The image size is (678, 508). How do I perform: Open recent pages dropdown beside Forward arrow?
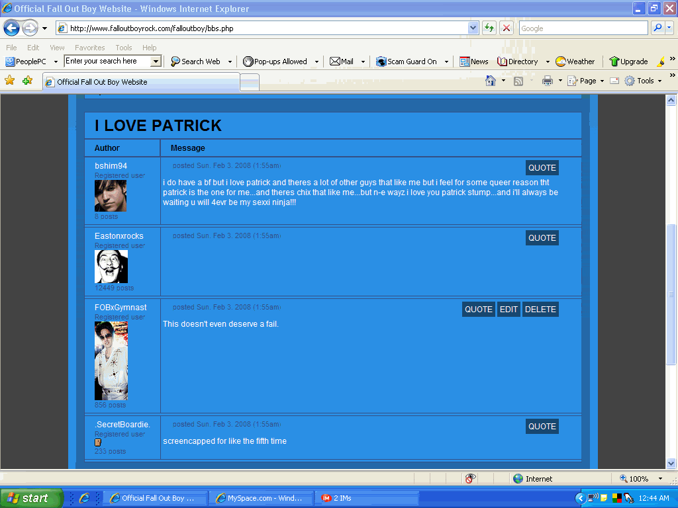(x=44, y=28)
